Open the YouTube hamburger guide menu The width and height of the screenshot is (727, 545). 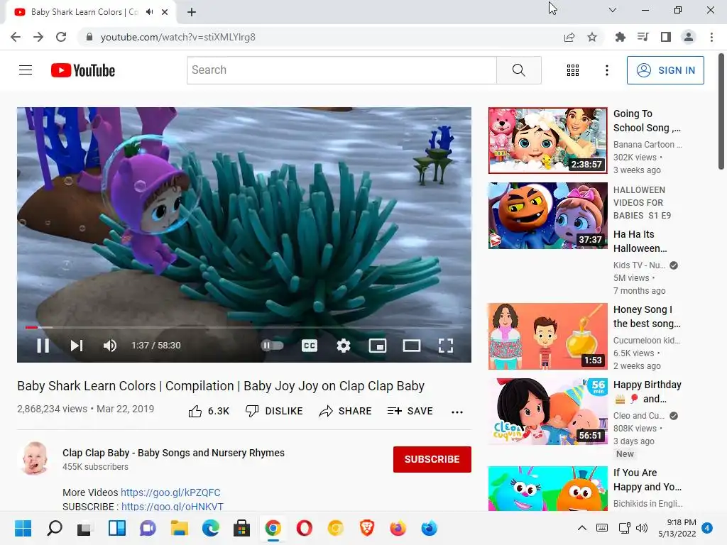coord(26,70)
